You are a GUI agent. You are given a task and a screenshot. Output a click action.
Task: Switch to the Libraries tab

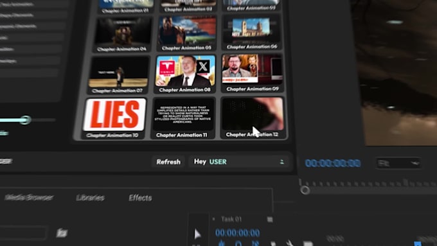pos(91,198)
